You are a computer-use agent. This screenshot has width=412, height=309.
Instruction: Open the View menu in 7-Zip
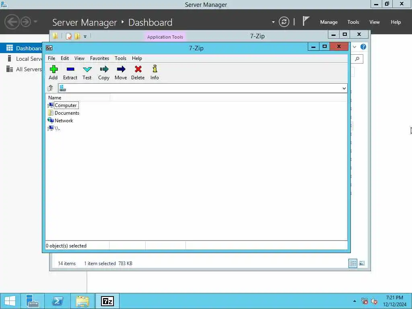click(x=79, y=58)
